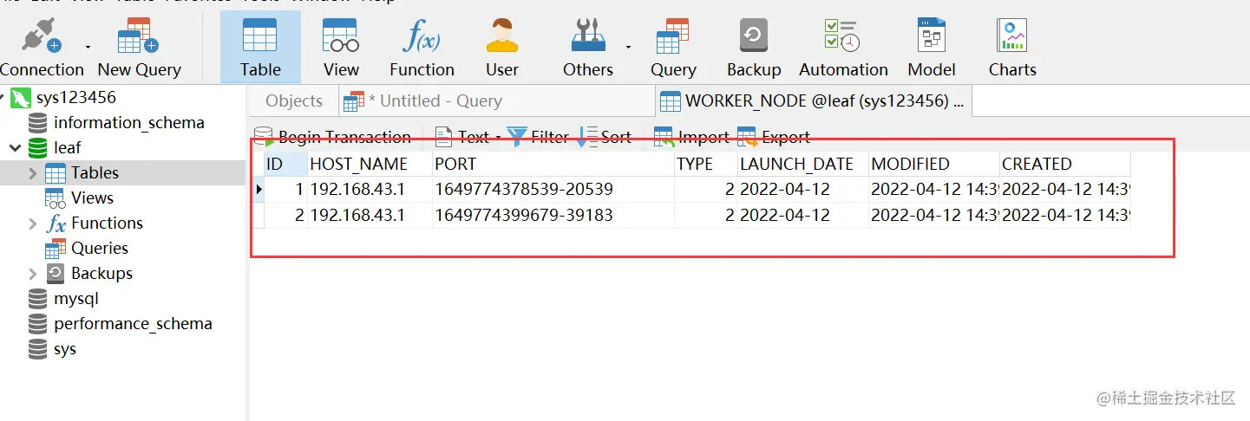Click the Import button
The height and width of the screenshot is (421, 1250).
pyautogui.click(x=691, y=137)
